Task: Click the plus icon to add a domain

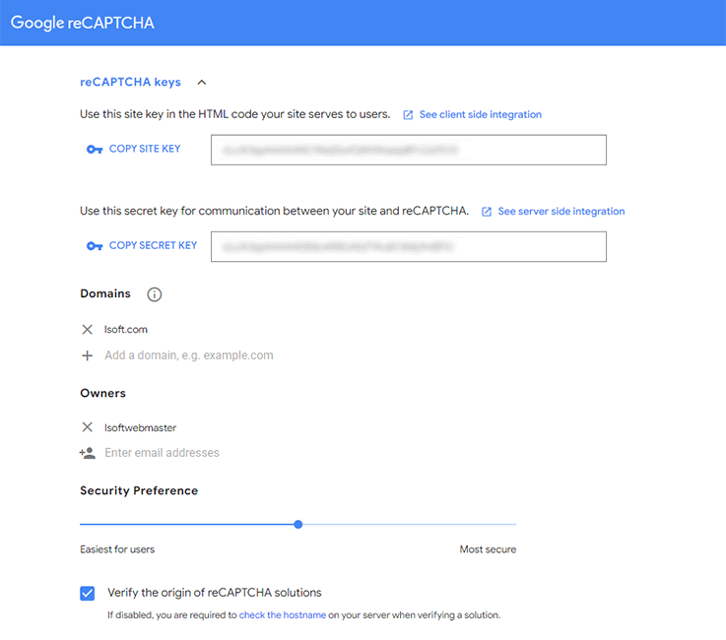Action: 88,355
